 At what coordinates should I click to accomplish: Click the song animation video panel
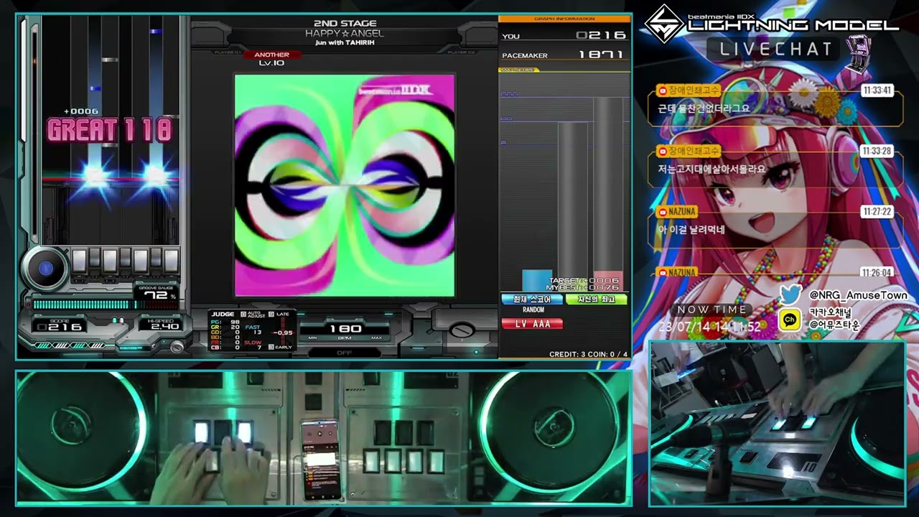click(x=345, y=185)
